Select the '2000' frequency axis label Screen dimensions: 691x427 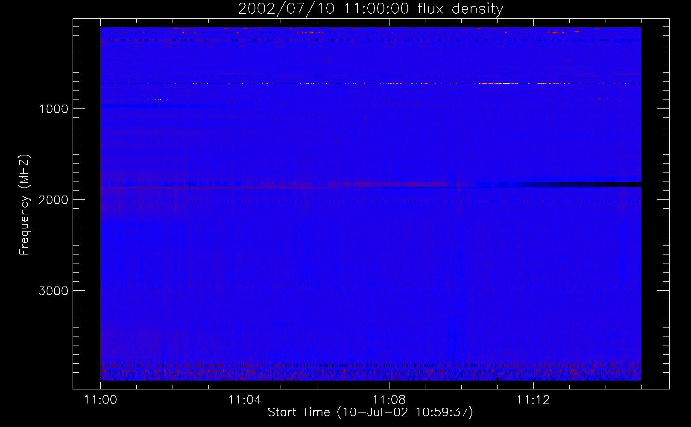(53, 200)
